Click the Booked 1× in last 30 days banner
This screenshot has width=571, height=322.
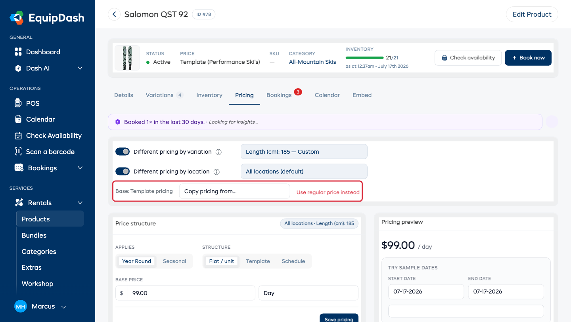(325, 122)
